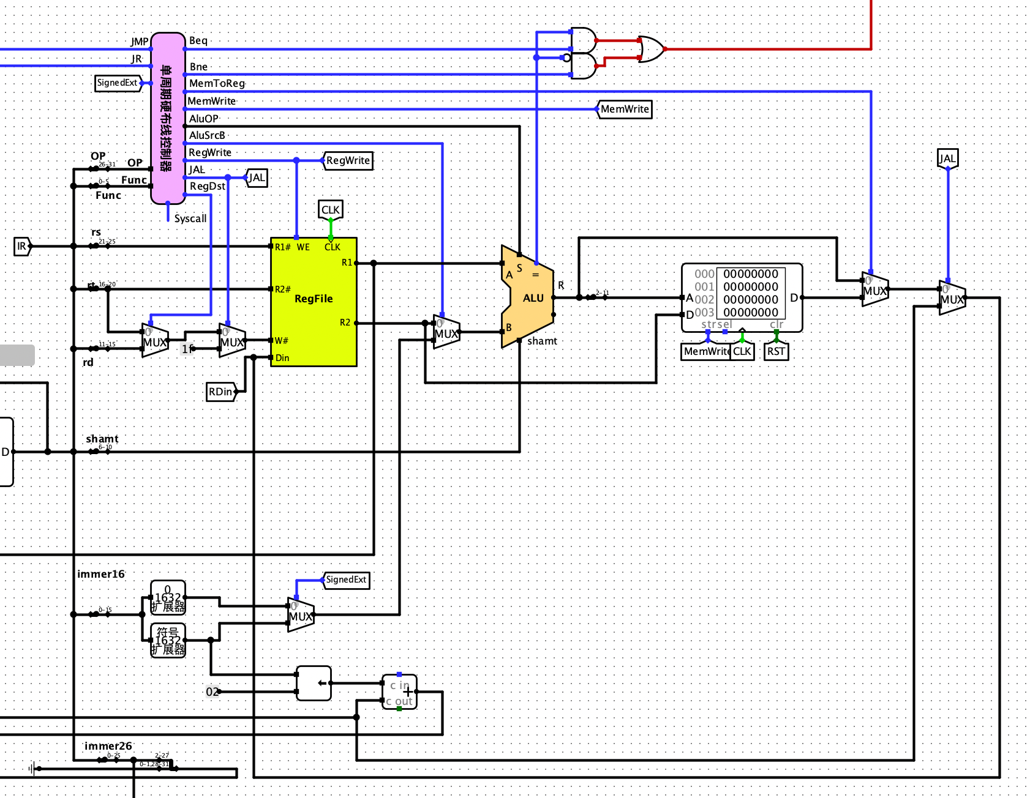Click the RegWrite tunnel

click(348, 160)
